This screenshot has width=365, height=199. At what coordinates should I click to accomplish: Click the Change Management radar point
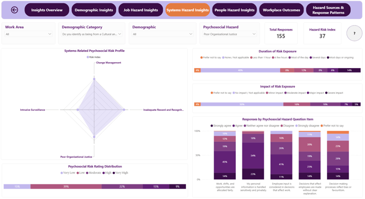click(94, 79)
